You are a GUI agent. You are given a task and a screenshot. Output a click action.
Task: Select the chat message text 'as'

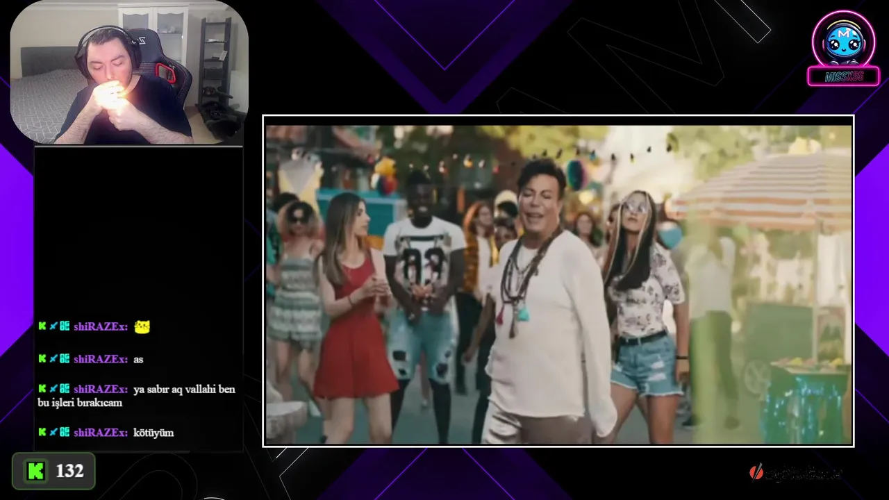[138, 360]
